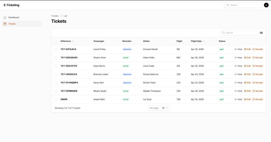Open Receipt for Kaye Harris

pos(258,66)
